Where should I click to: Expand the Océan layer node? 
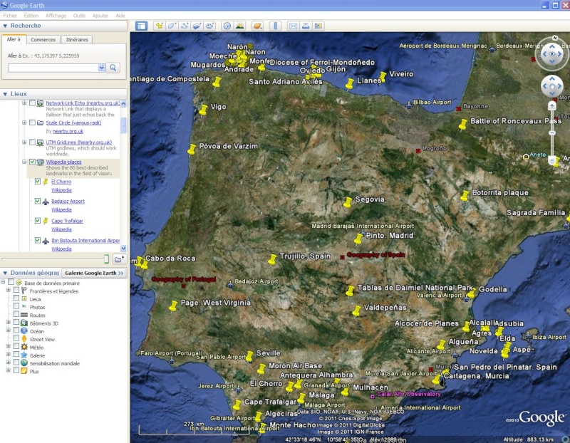[x=8, y=330]
